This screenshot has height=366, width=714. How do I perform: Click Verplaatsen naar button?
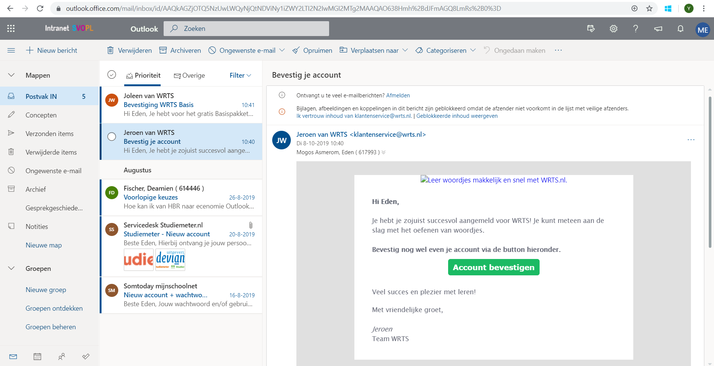click(x=369, y=50)
